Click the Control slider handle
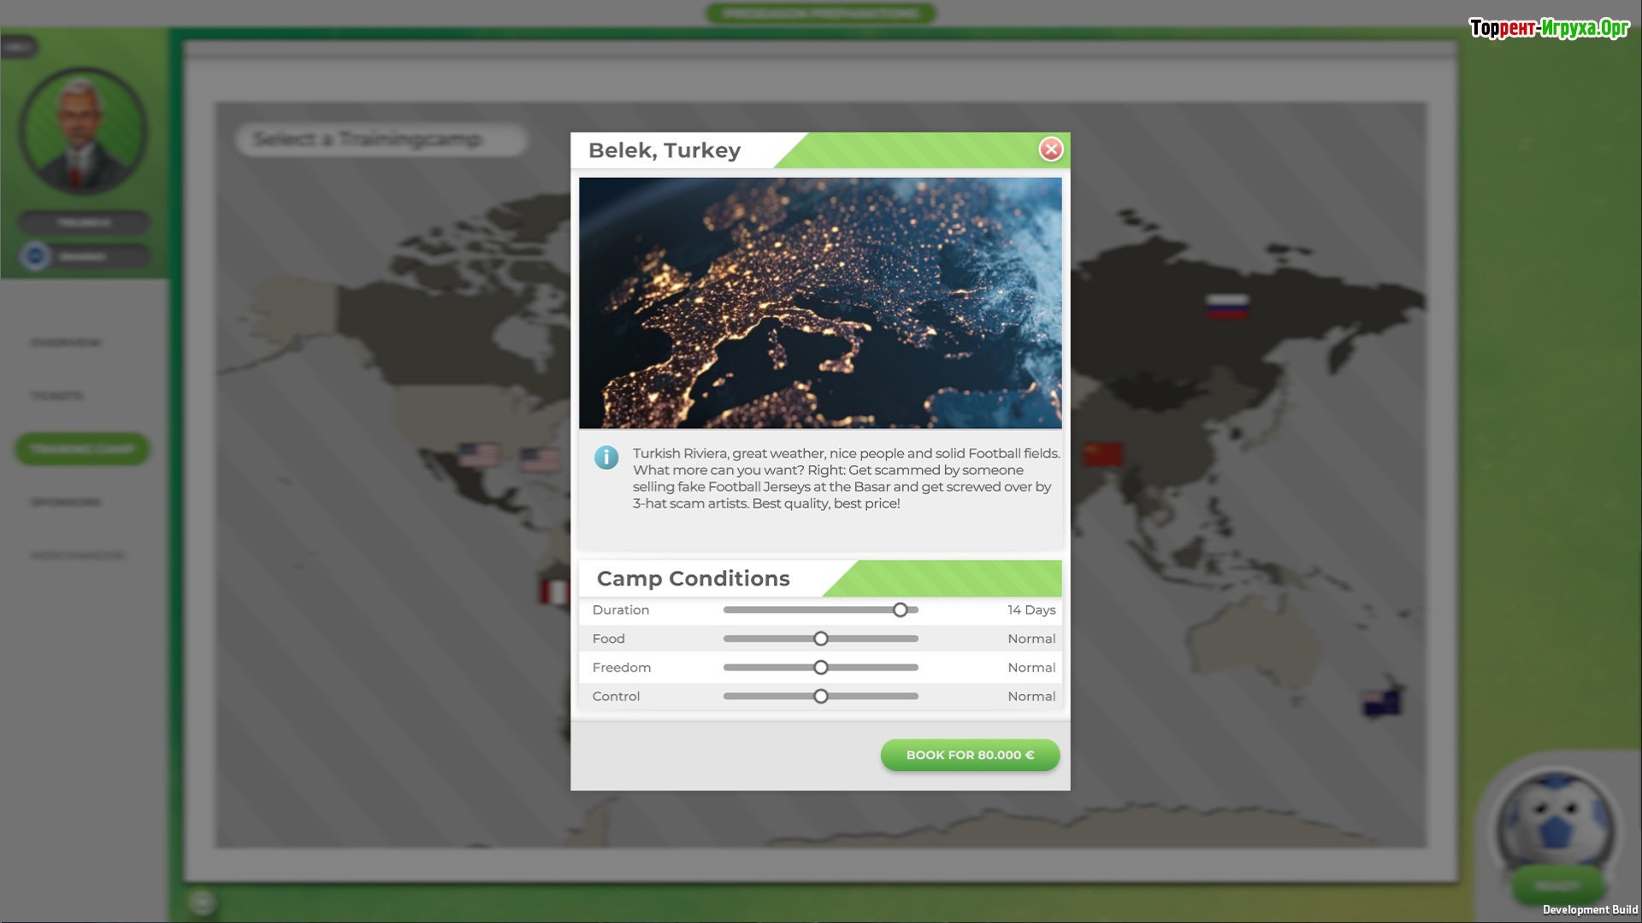Screen dimensions: 1642x923 click(x=820, y=697)
